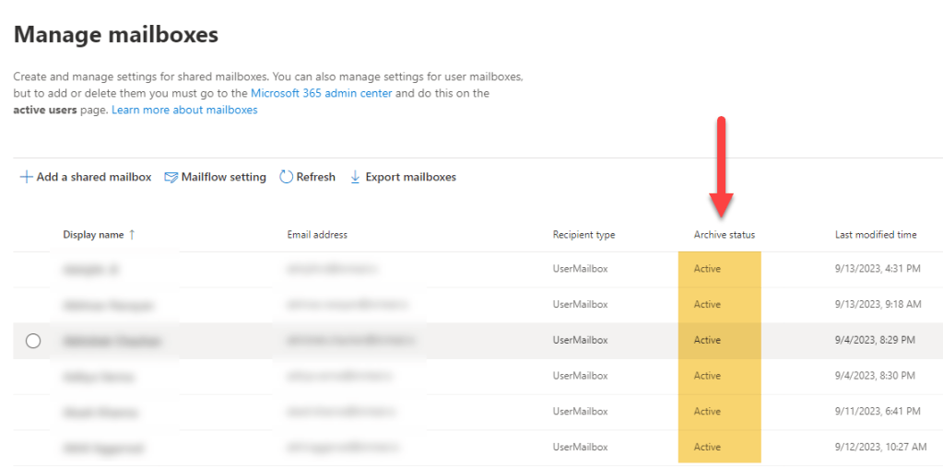
Task: Click the plus icon for adding a shared mailbox
Action: pos(27,177)
